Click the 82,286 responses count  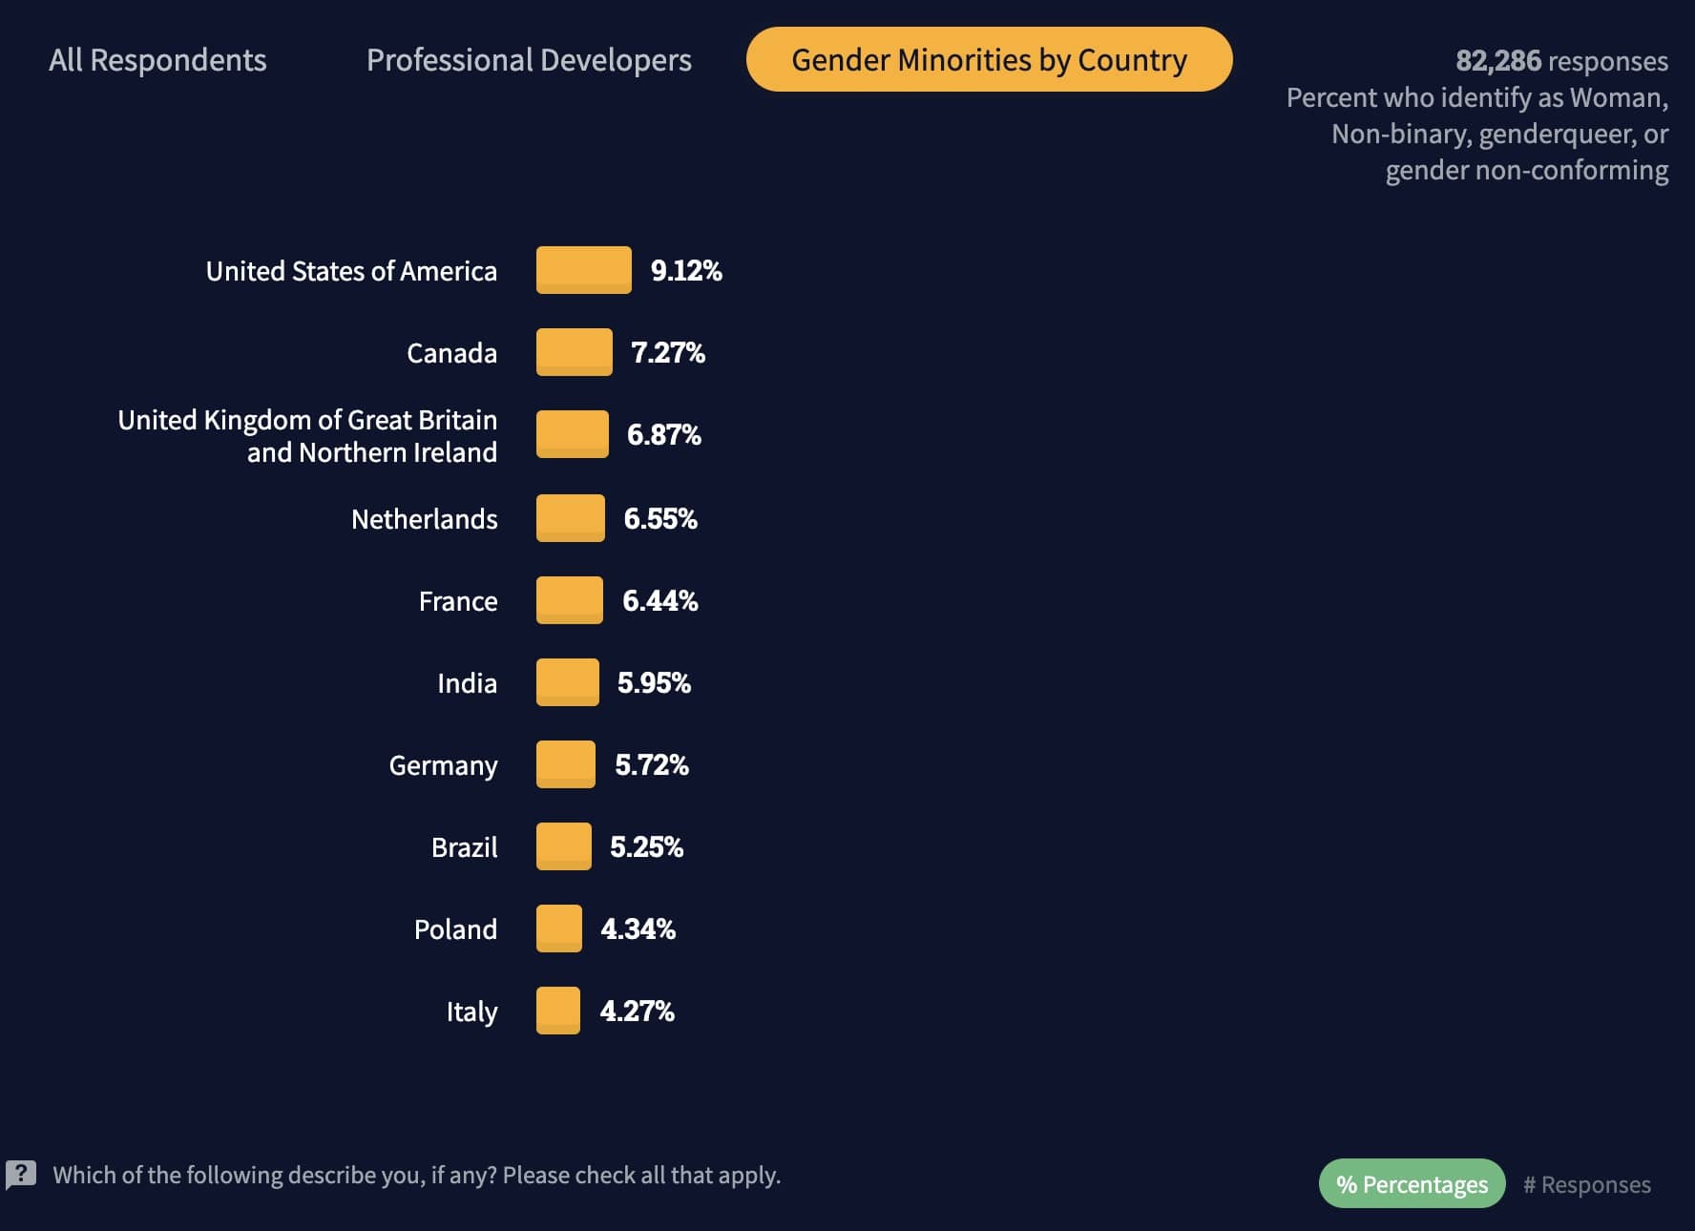tap(1561, 61)
